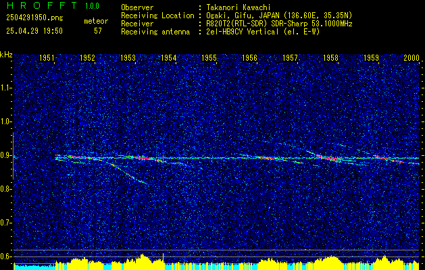
Task: Click the 'Receiving antenna' label
Action: click(x=155, y=32)
